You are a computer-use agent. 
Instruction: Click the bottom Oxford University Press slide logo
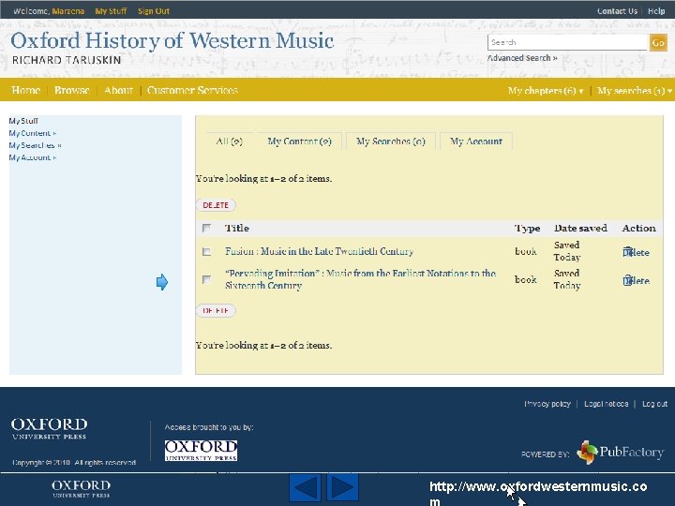point(81,489)
